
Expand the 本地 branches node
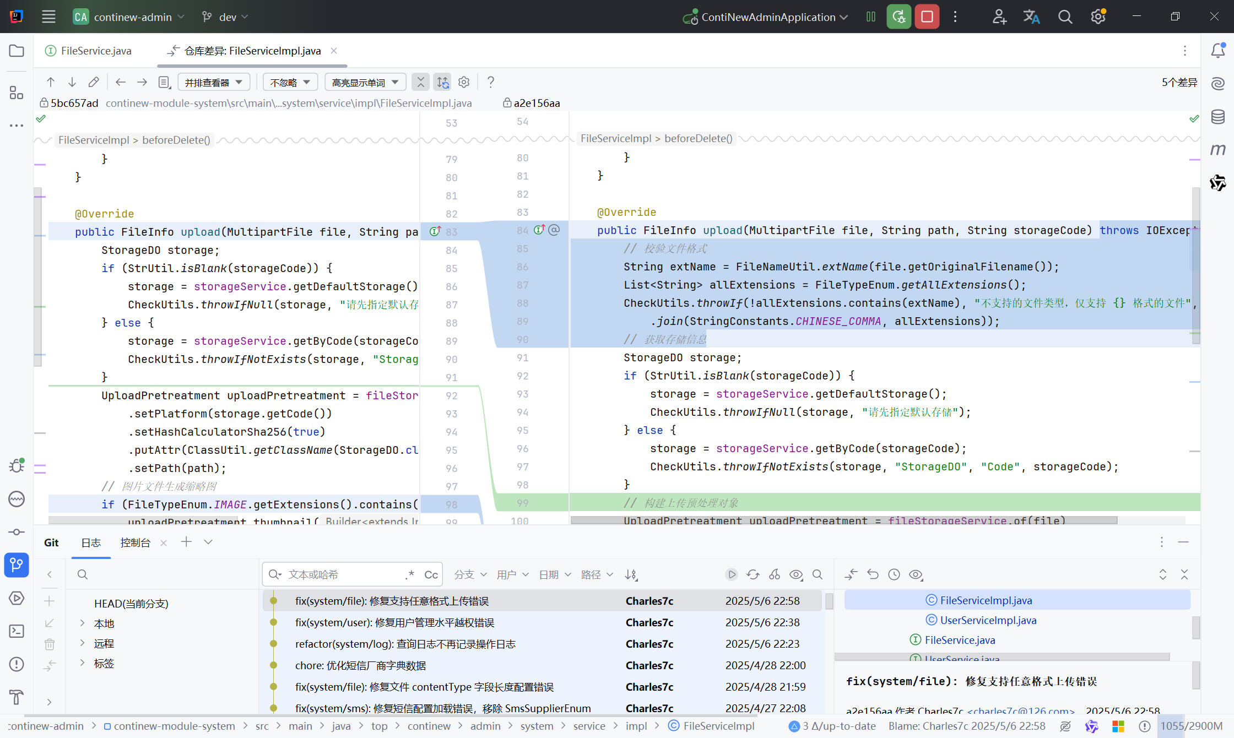point(83,623)
